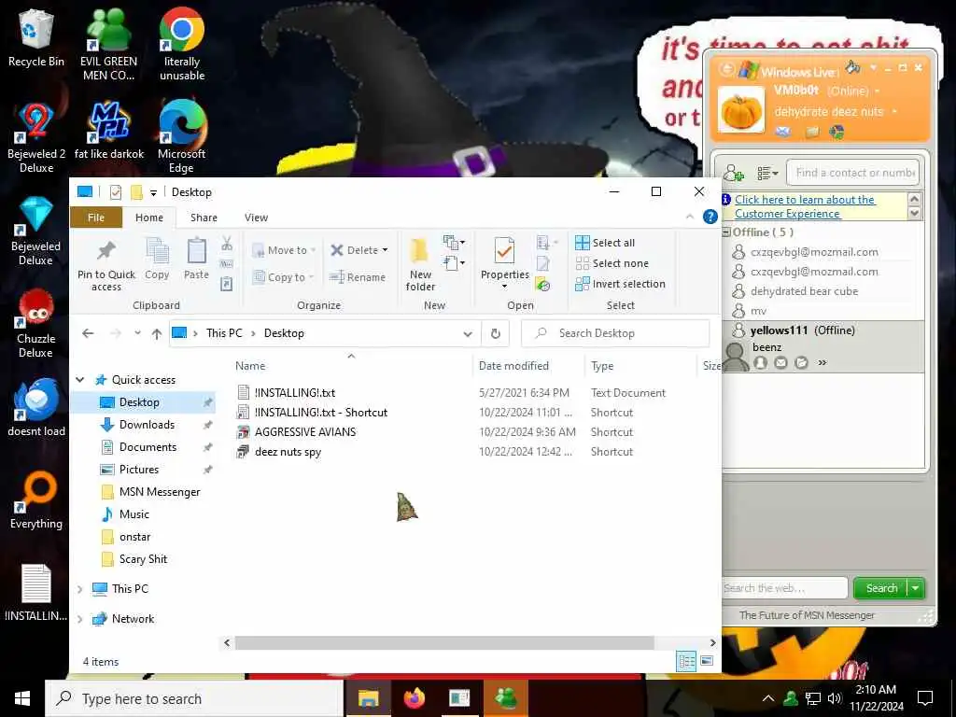The height and width of the screenshot is (717, 956).
Task: Click Select none in the ribbon
Action: pyautogui.click(x=612, y=263)
